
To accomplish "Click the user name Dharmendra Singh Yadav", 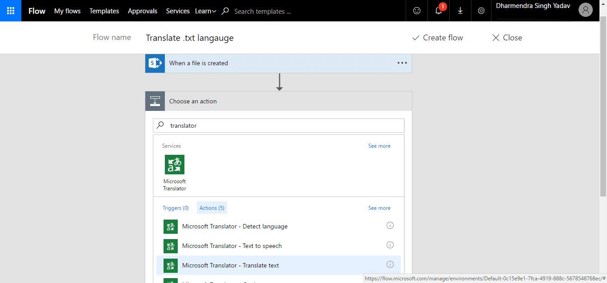I will coord(533,6).
